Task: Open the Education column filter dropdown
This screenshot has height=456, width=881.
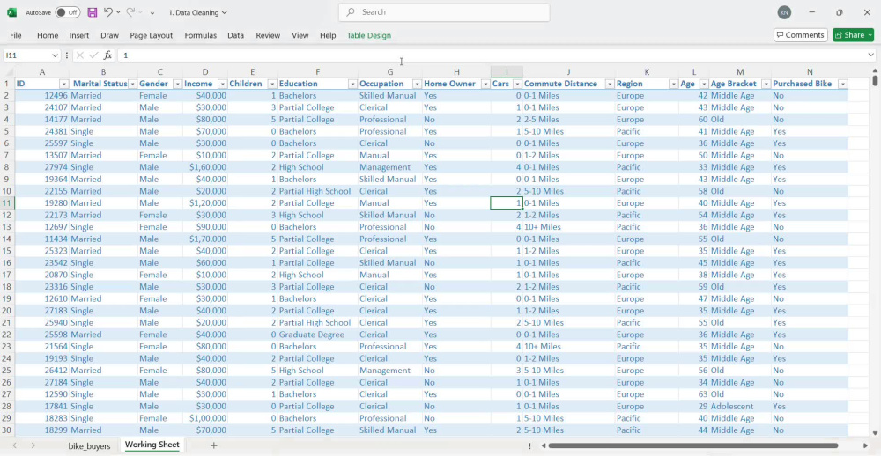Action: click(352, 84)
